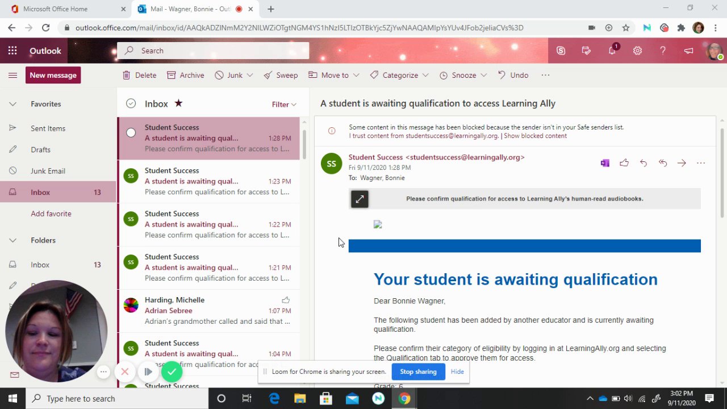
Task: Click Add favorite link
Action: pyautogui.click(x=51, y=214)
